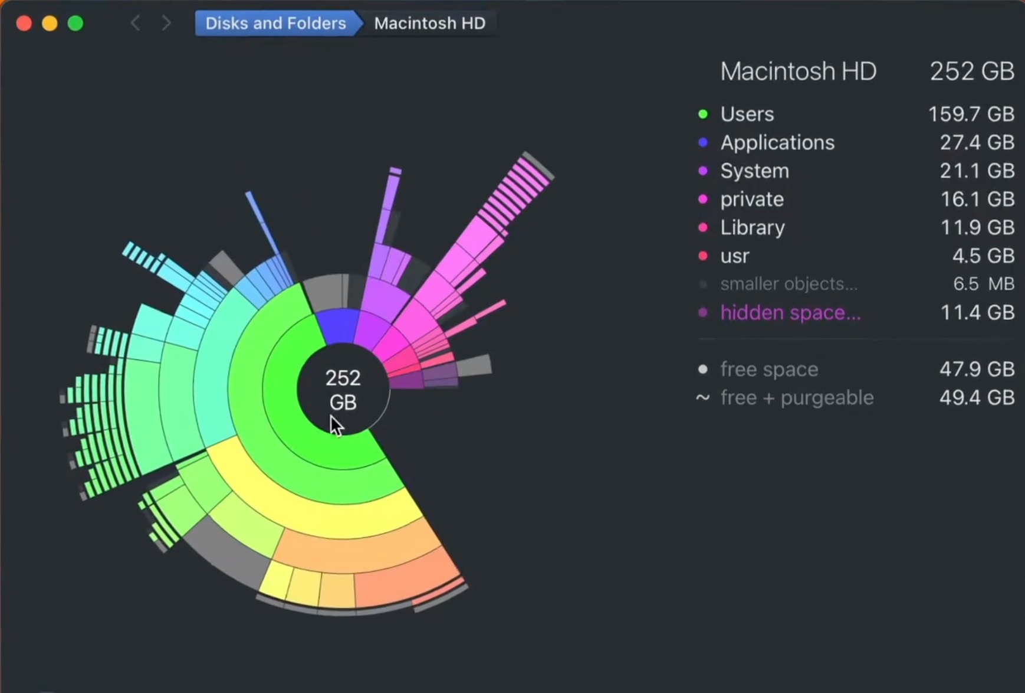The height and width of the screenshot is (693, 1025).
Task: Click the 47.9 GB free space value
Action: coord(977,369)
